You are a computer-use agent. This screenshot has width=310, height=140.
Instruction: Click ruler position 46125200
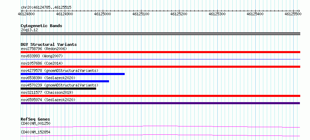pyautogui.click(x=179, y=14)
